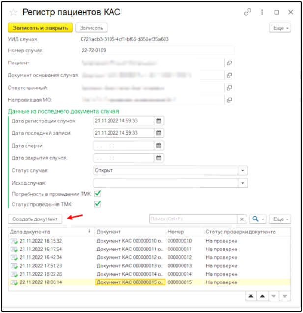Toggle Потребность в проведении ТМК checkbox

click(97, 194)
